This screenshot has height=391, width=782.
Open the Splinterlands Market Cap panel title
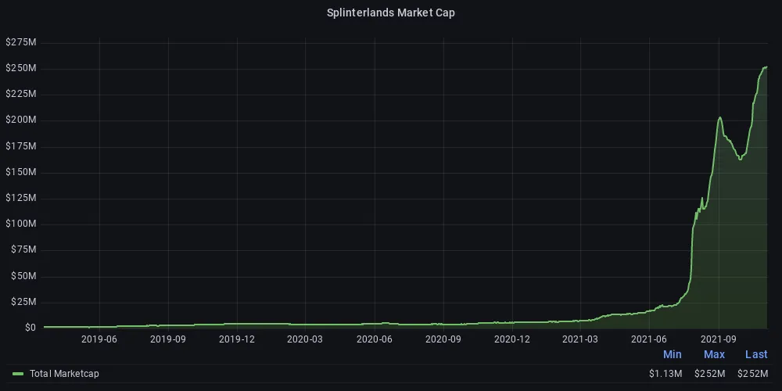pyautogui.click(x=390, y=13)
